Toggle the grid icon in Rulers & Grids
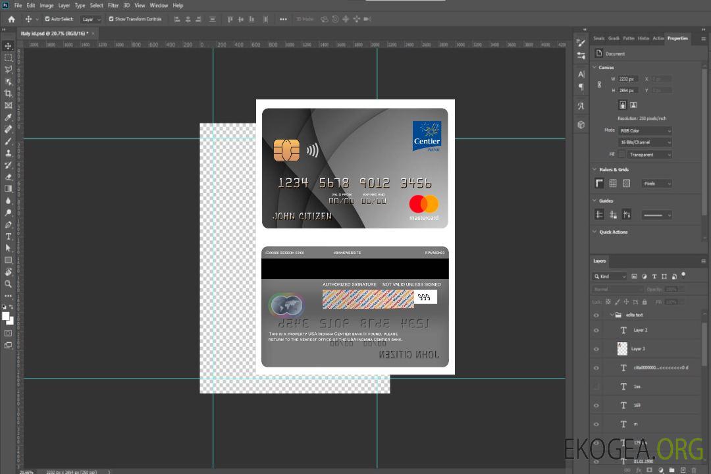711x474 pixels. pyautogui.click(x=613, y=183)
